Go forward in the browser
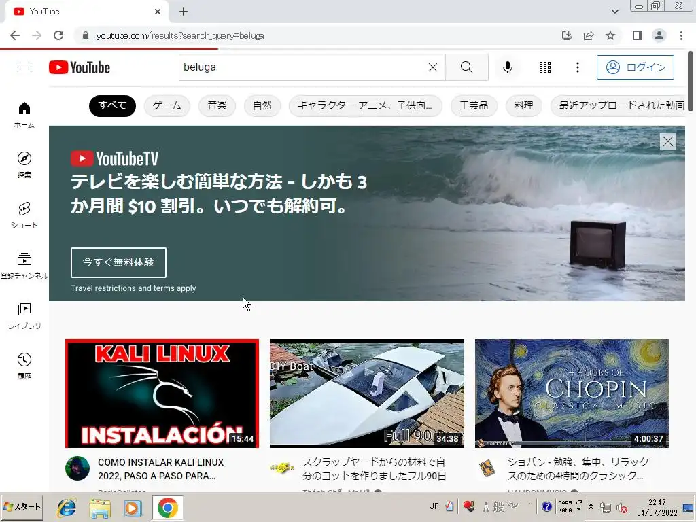This screenshot has height=522, width=696. pyautogui.click(x=37, y=35)
